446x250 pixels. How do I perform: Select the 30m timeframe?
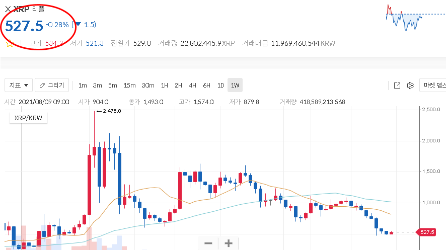(148, 85)
